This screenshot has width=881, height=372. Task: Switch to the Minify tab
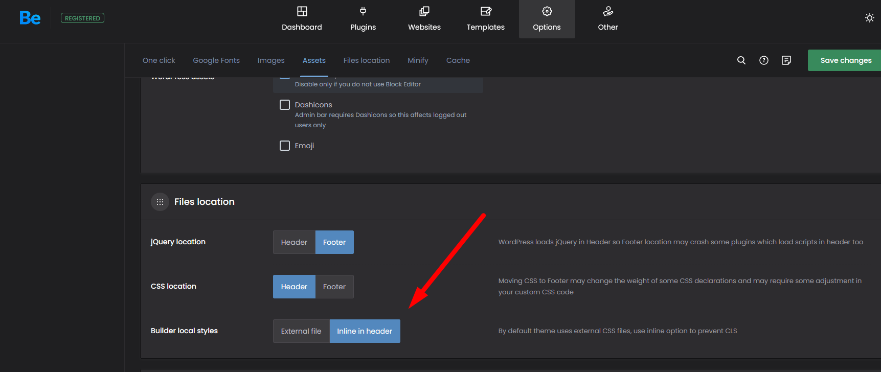click(418, 60)
